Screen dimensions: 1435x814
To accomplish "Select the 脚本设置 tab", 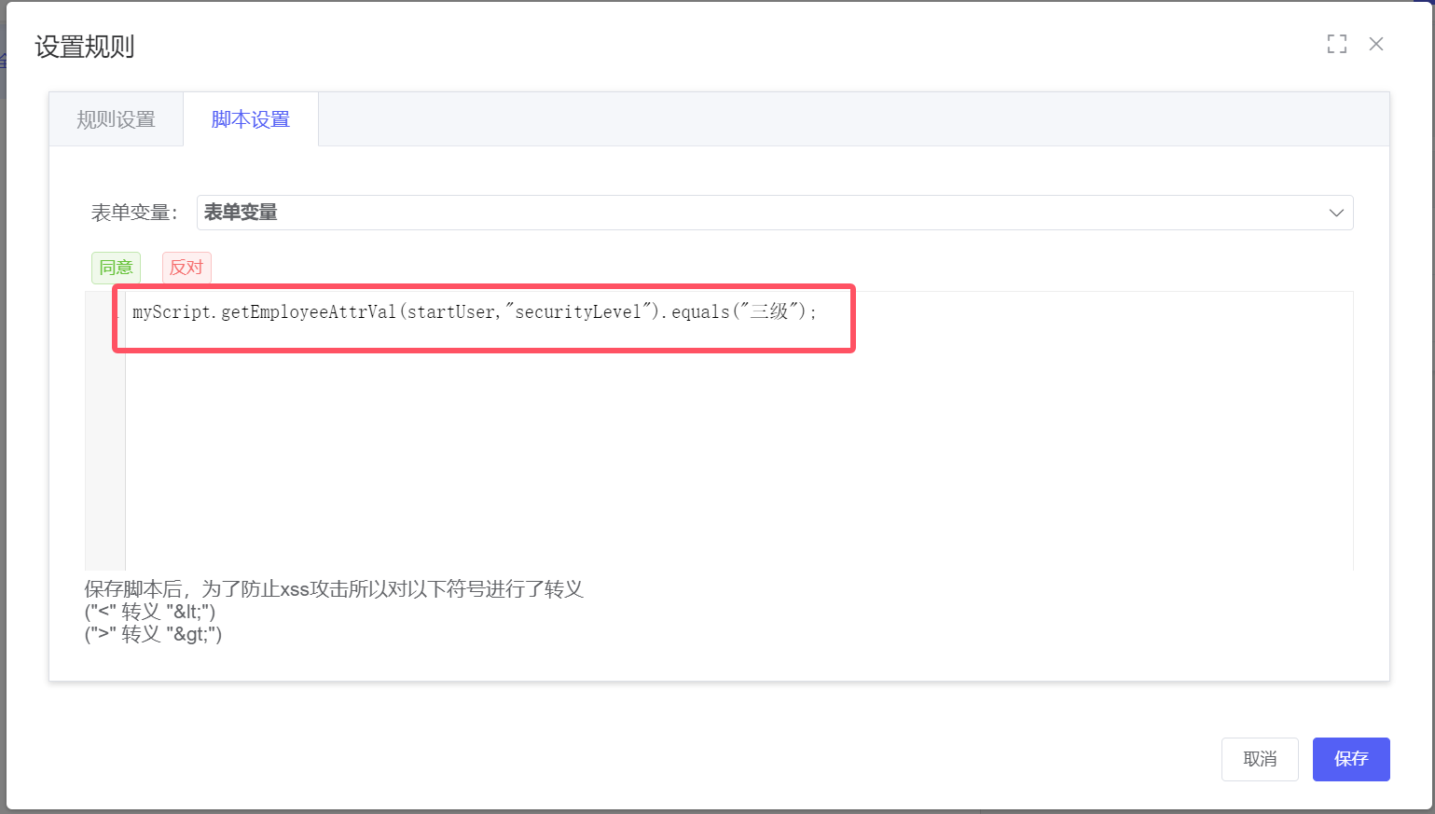I will click(x=251, y=119).
